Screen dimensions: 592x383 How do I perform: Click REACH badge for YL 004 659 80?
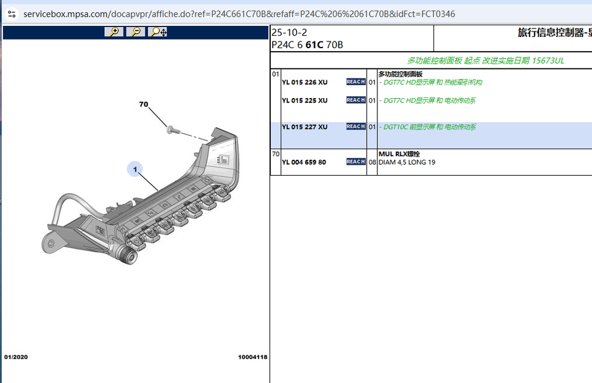[355, 162]
